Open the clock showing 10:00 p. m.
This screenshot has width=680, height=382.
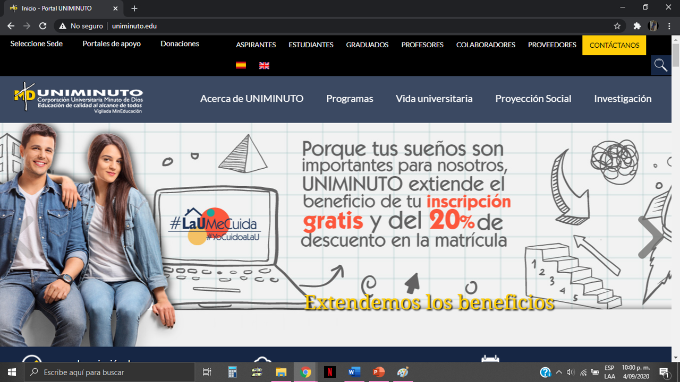tap(635, 372)
